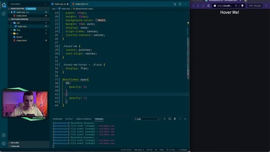
Task: Select main.css under css folder
Action: point(29,26)
